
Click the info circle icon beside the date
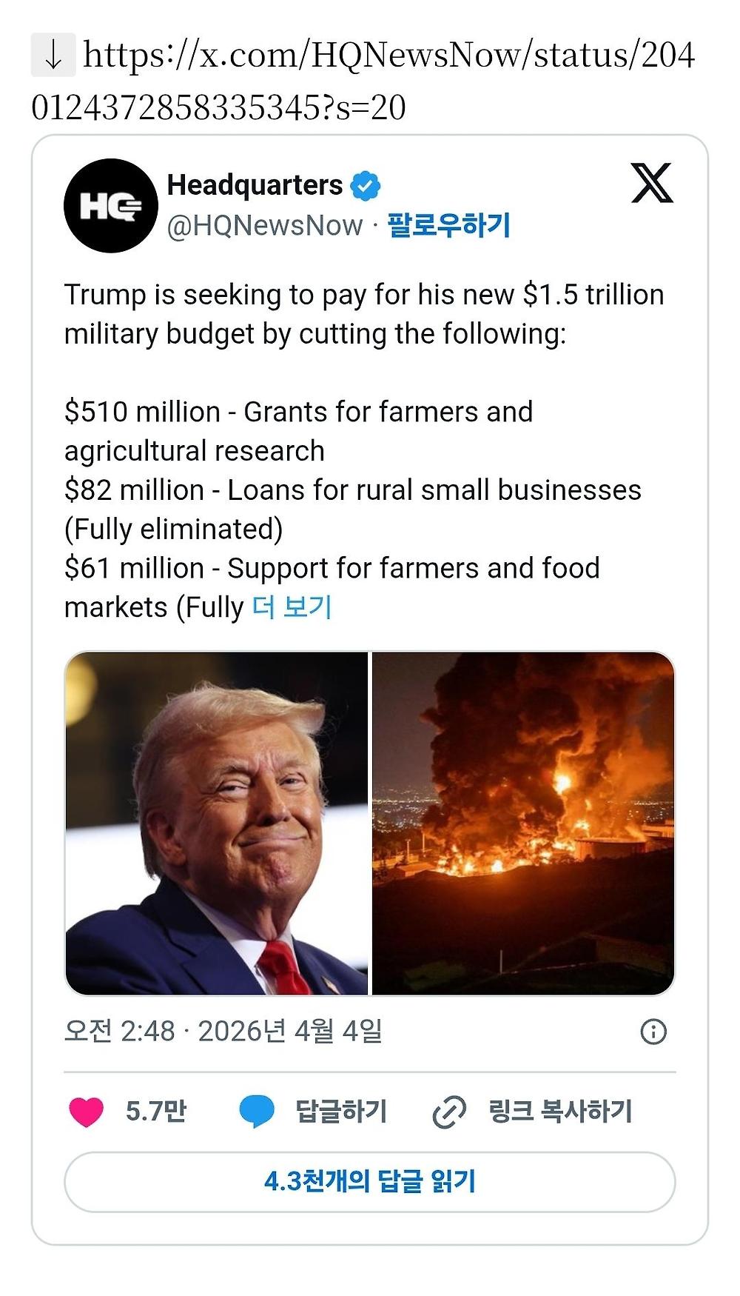point(653,1032)
